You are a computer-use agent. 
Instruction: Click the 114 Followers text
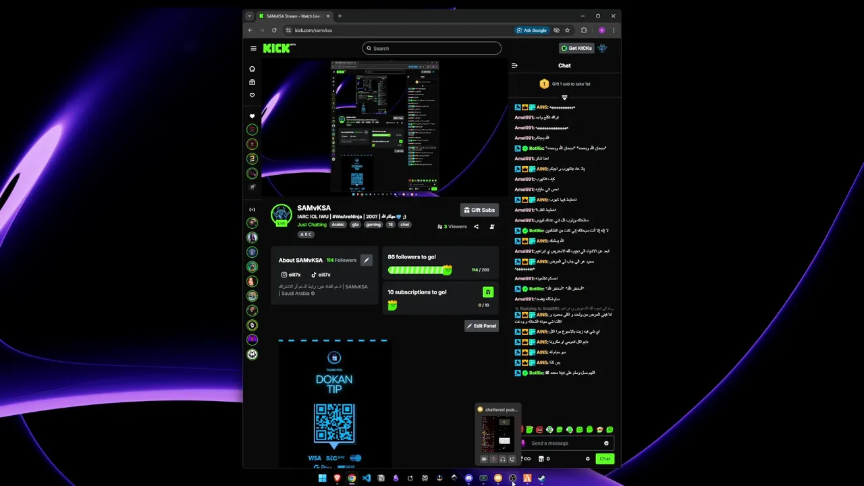point(342,260)
